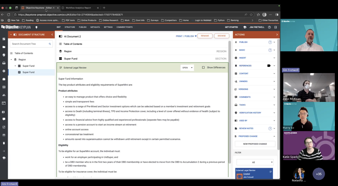This screenshot has width=338, height=186.
Task: Click the logout icon in top header
Action: coord(276,27)
